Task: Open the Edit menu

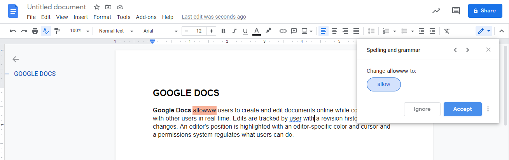Action: 46,17
